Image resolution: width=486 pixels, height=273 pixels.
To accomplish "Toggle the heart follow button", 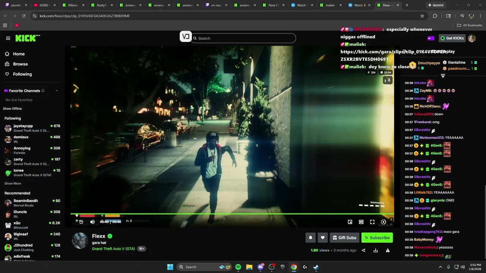I will tap(322, 238).
